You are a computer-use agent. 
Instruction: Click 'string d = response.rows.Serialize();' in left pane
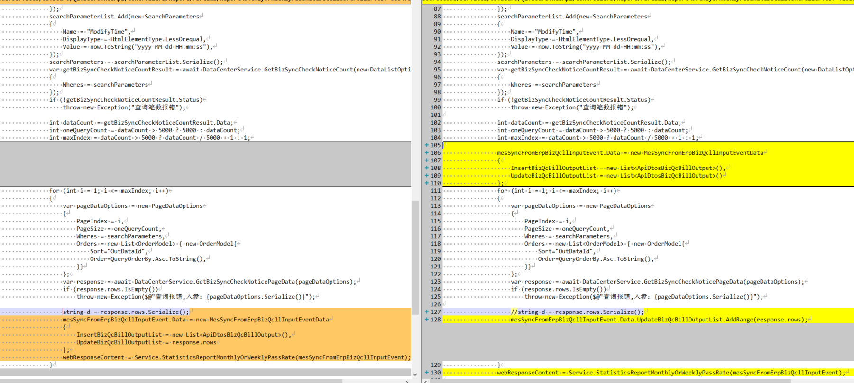pos(126,312)
